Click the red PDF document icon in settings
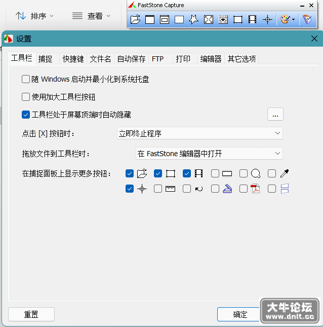Viewport: 323px width, 327px height. pos(256,189)
